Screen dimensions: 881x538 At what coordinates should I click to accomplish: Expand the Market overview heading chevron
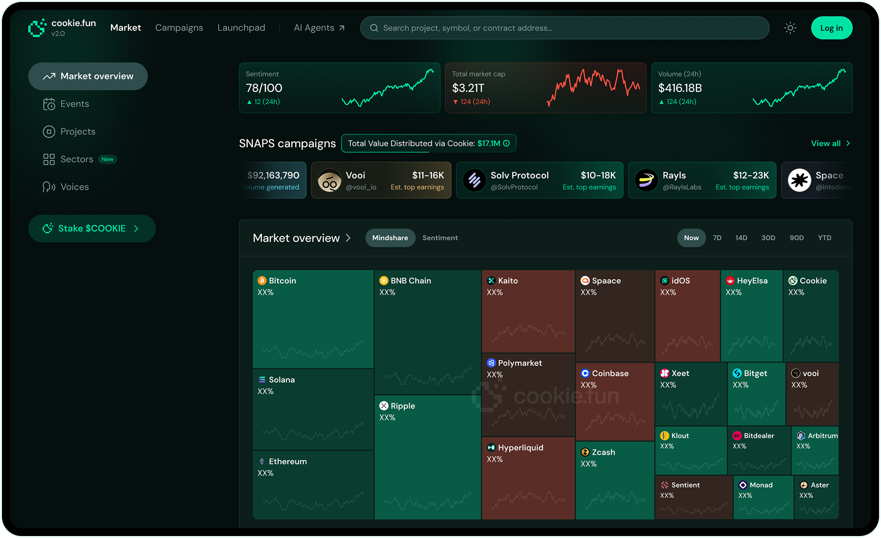(x=348, y=238)
